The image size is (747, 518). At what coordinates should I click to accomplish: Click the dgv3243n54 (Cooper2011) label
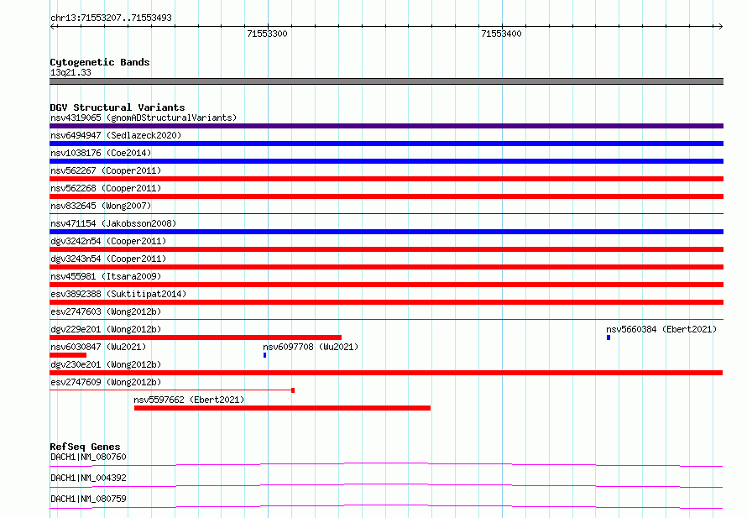pyautogui.click(x=108, y=259)
